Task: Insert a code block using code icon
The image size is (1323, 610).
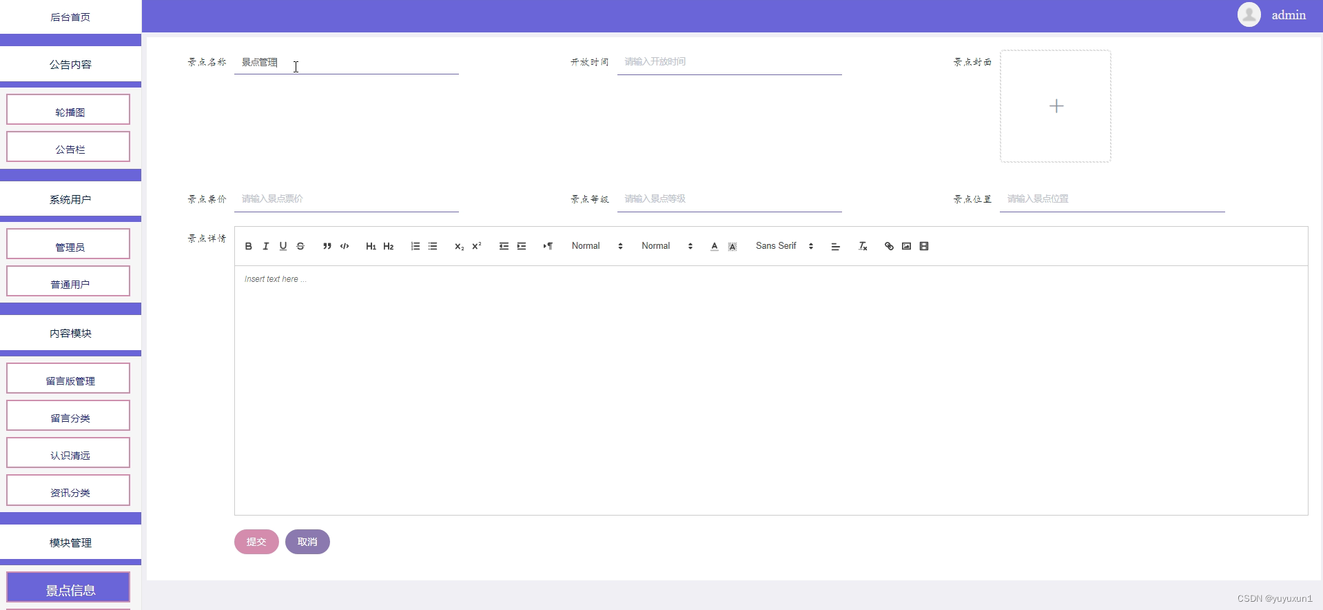Action: [345, 246]
